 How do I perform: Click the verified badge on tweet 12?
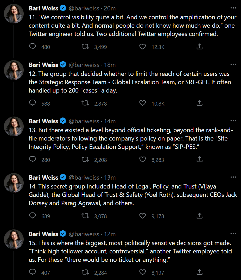click(x=63, y=65)
